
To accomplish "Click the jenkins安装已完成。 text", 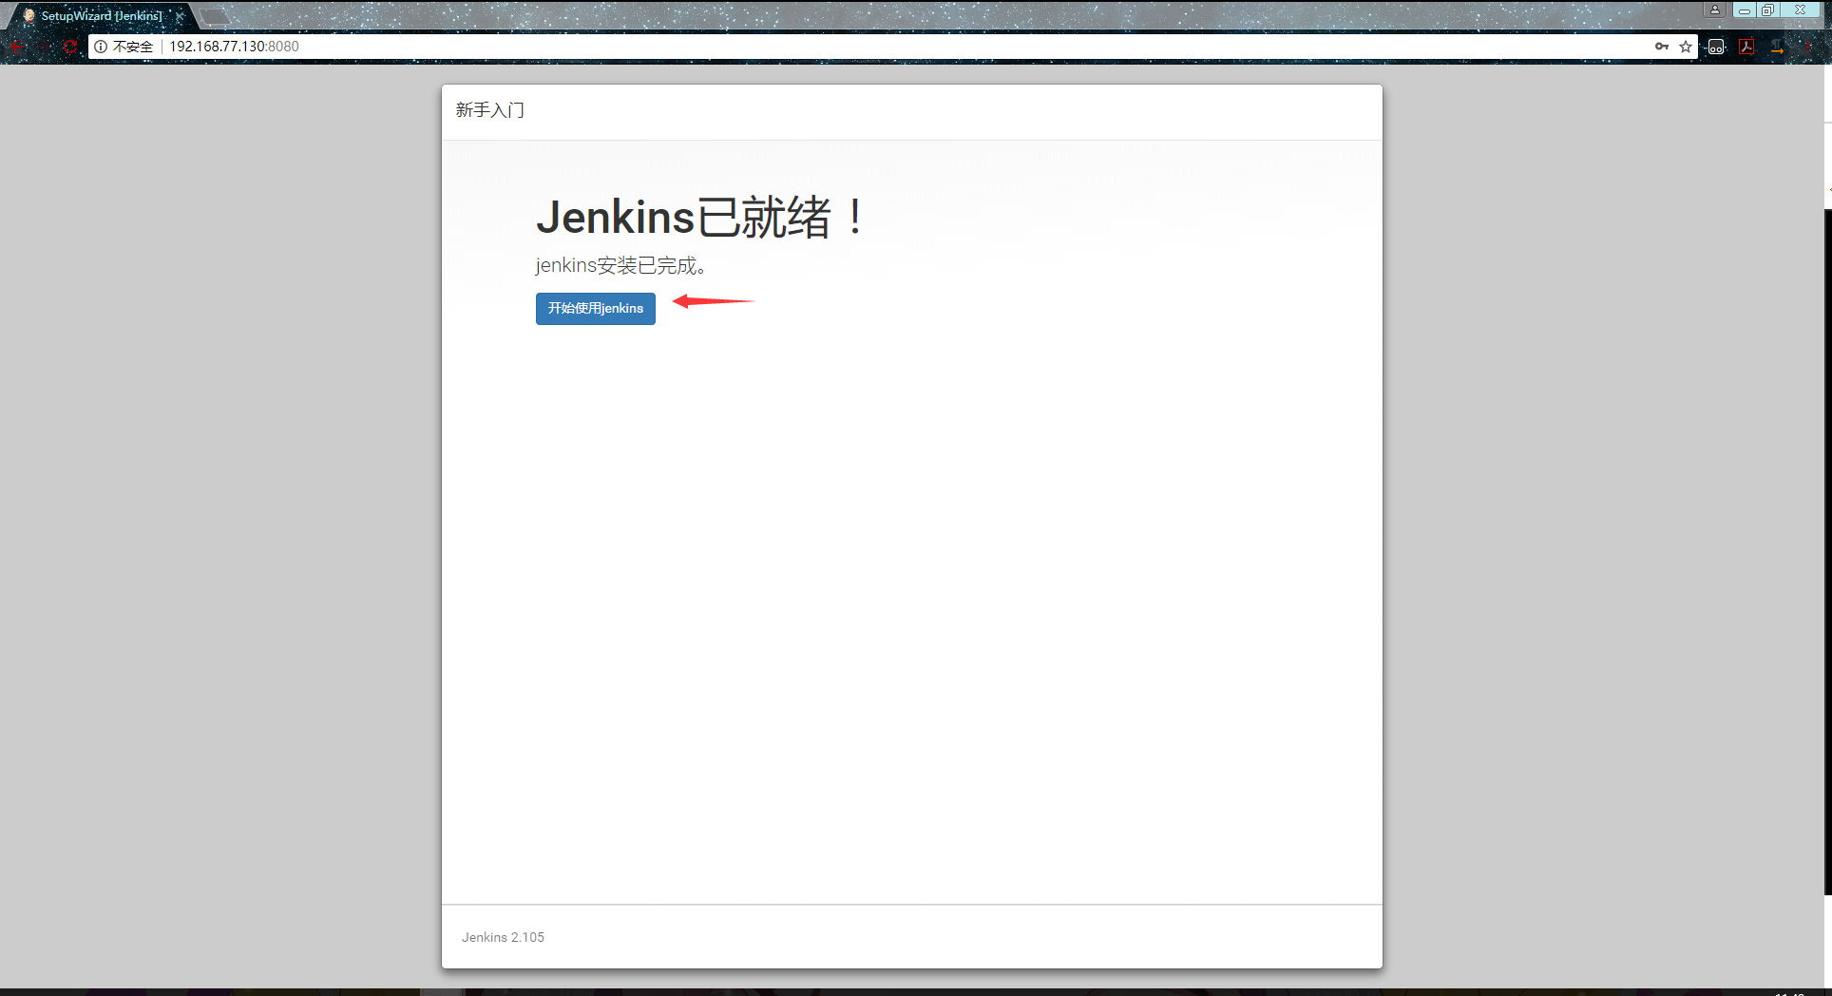I will click(621, 266).
